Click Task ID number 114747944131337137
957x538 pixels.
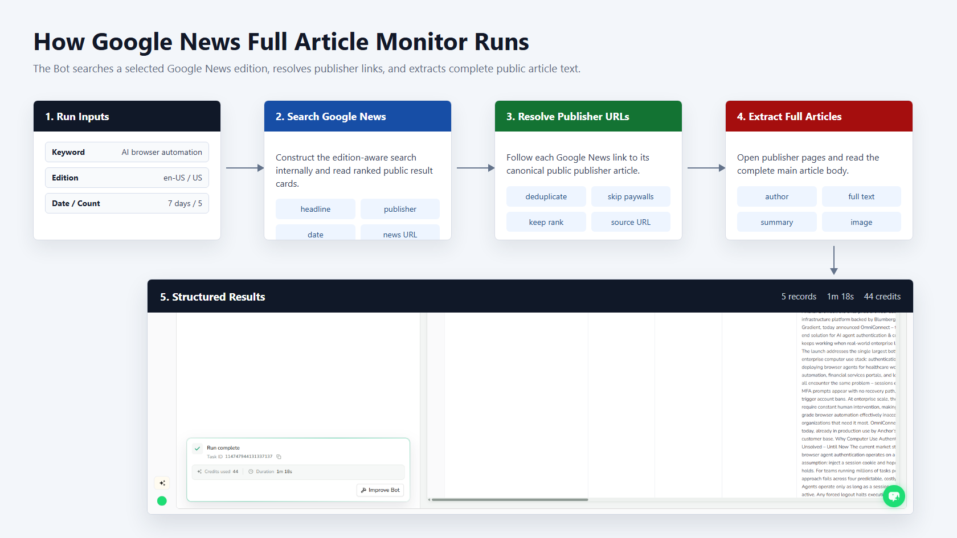[248, 457]
